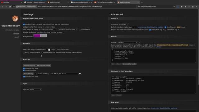Screen dimensions: 199x112
Task: Uncheck greasyfork.org expose option
Action: (150, 30)
